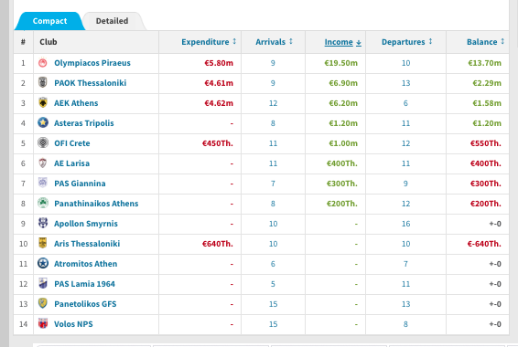Image resolution: width=518 pixels, height=347 pixels.
Task: Switch to the Detailed tab
Action: pos(112,21)
